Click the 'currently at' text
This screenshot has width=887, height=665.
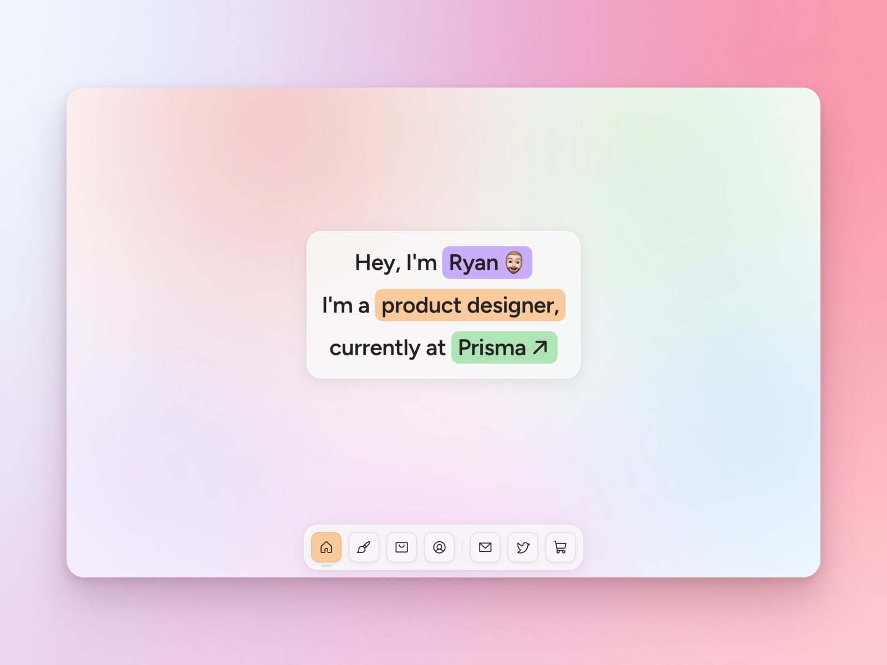[x=387, y=348]
